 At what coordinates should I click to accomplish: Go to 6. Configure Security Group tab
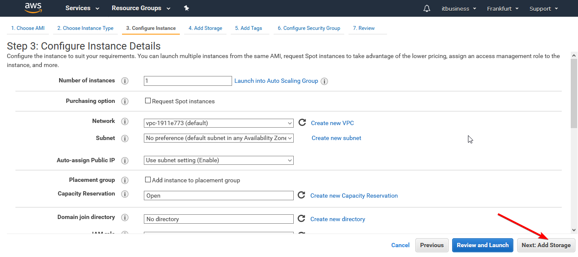309,28
